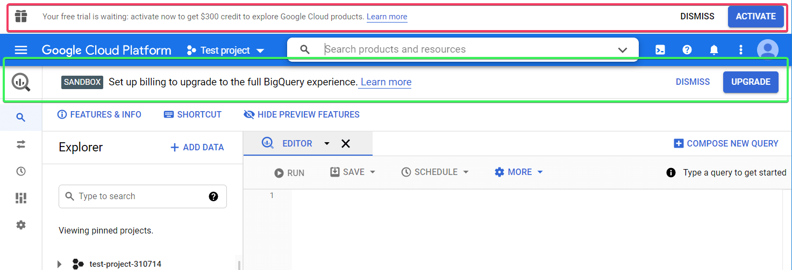Screen dimensions: 792x270
Task: Open the hamburger navigation menu
Action: click(21, 50)
